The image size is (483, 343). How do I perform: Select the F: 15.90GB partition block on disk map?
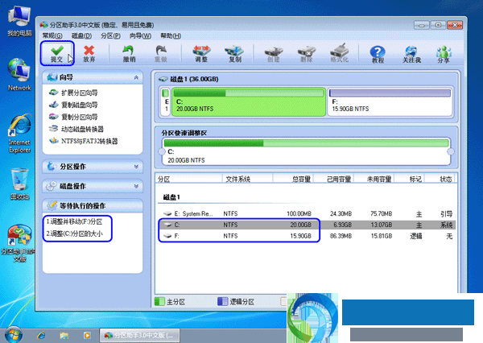tap(390, 102)
